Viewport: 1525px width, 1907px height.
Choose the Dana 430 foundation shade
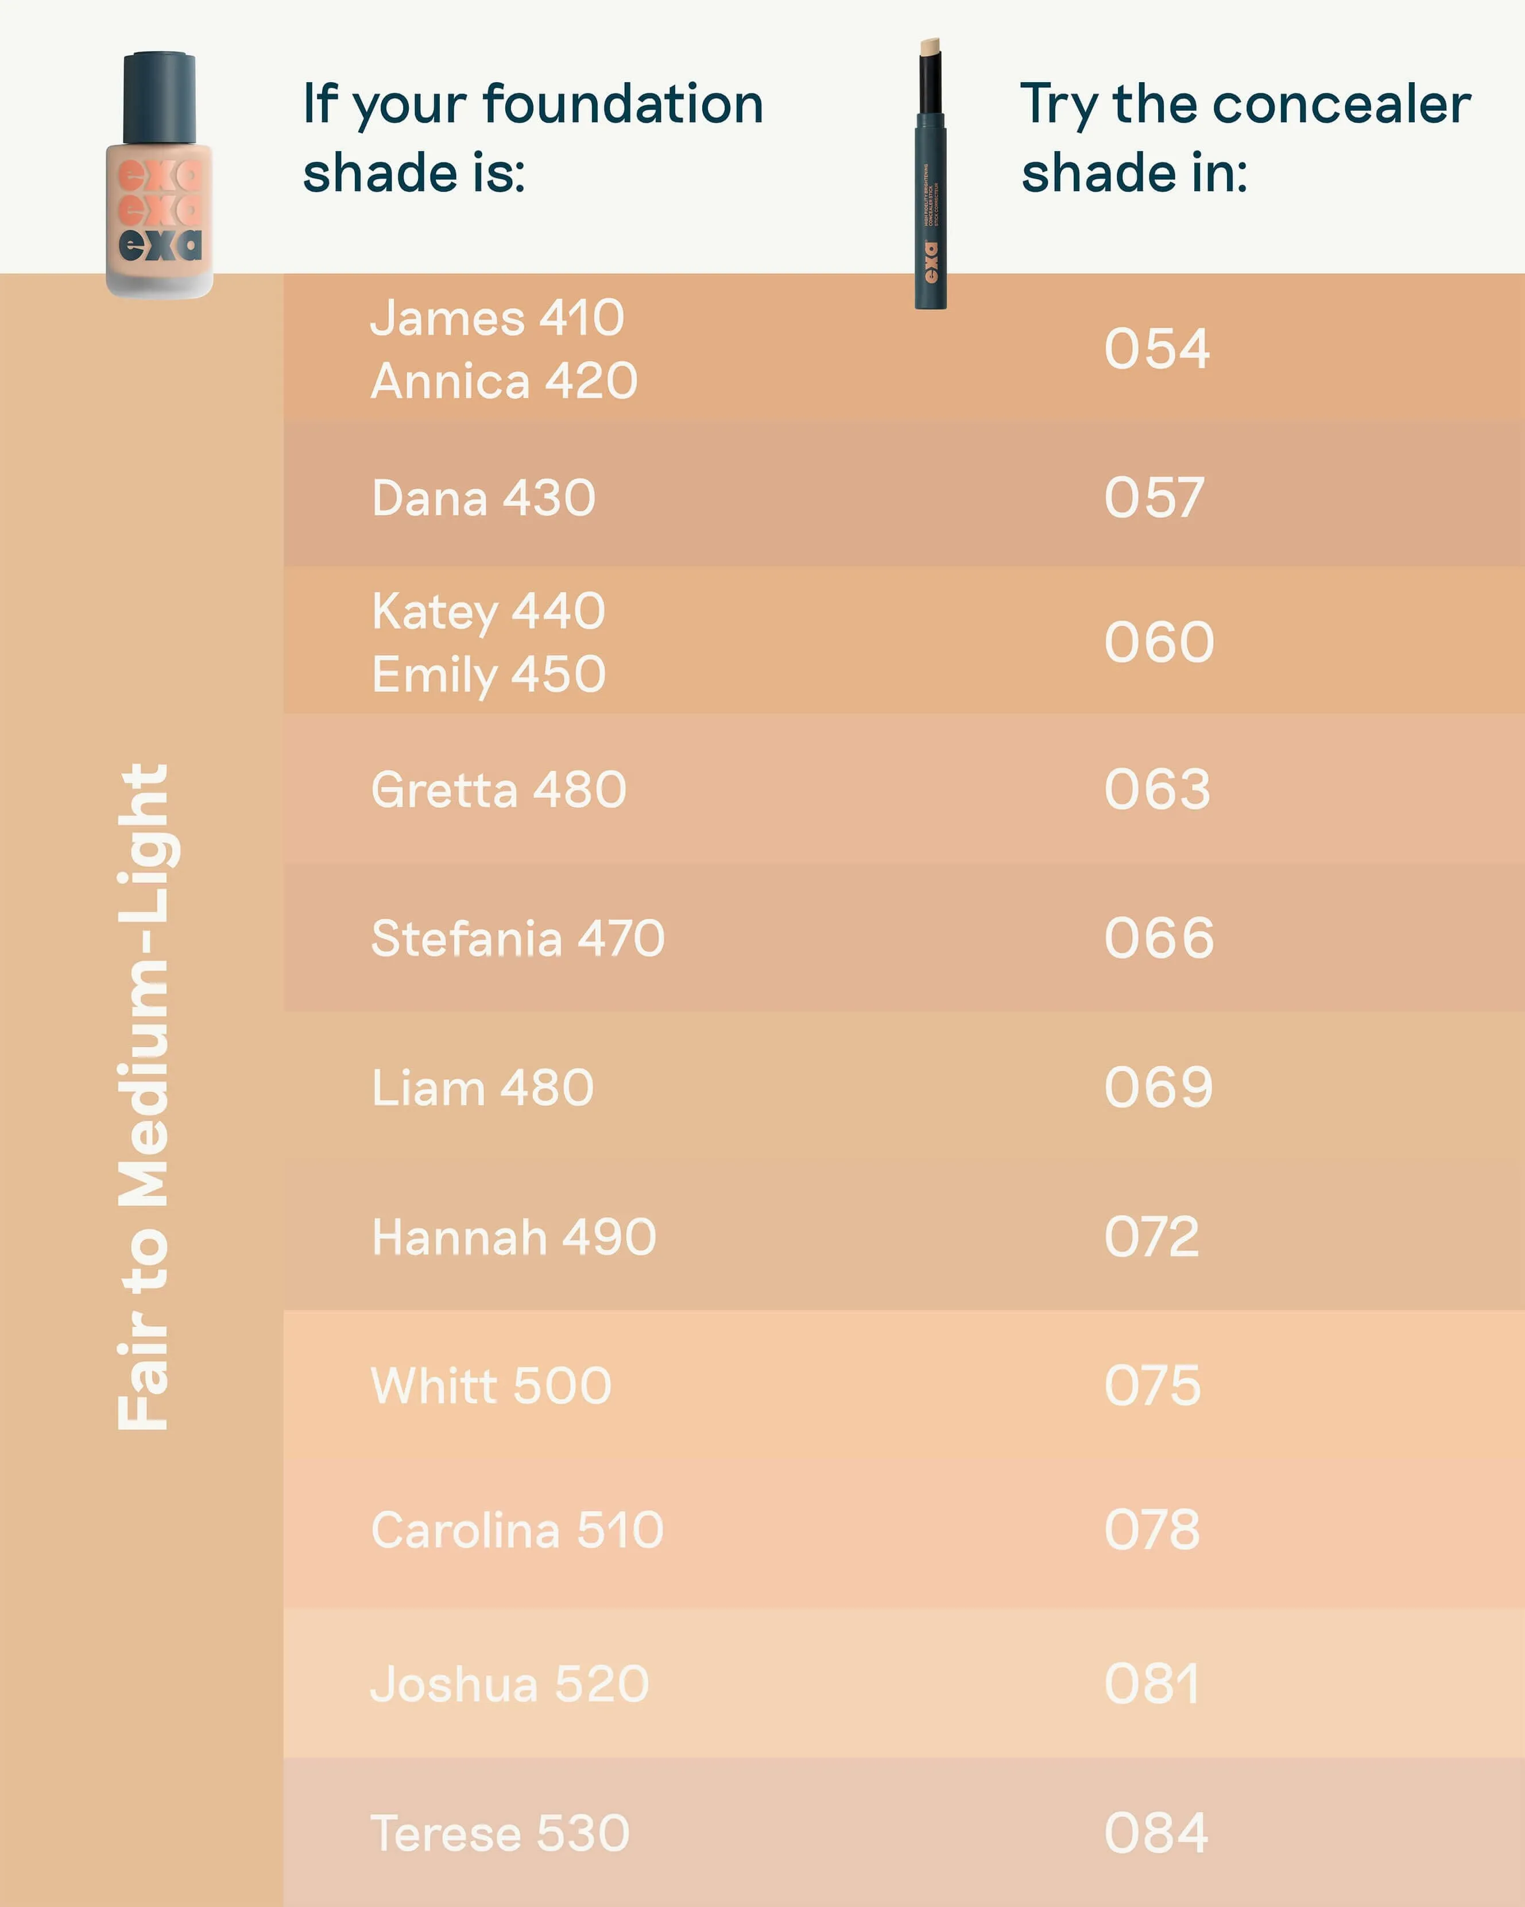point(483,498)
